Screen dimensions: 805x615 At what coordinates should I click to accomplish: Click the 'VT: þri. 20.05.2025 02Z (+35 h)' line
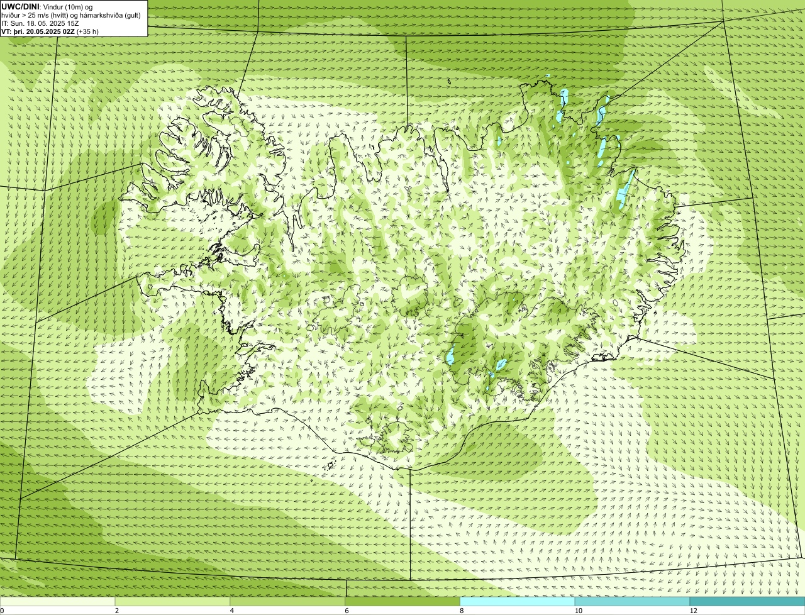click(50, 31)
